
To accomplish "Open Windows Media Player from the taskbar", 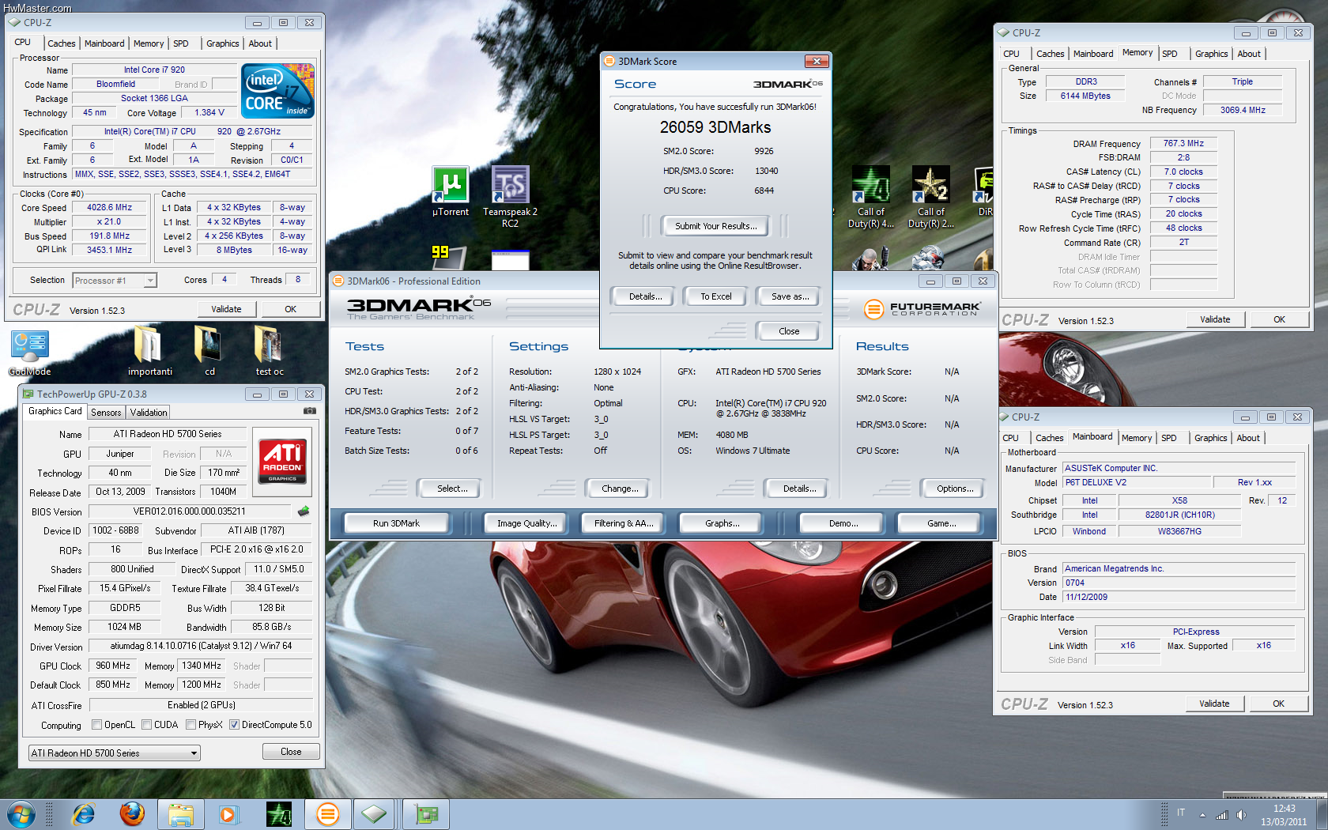I will (x=229, y=814).
